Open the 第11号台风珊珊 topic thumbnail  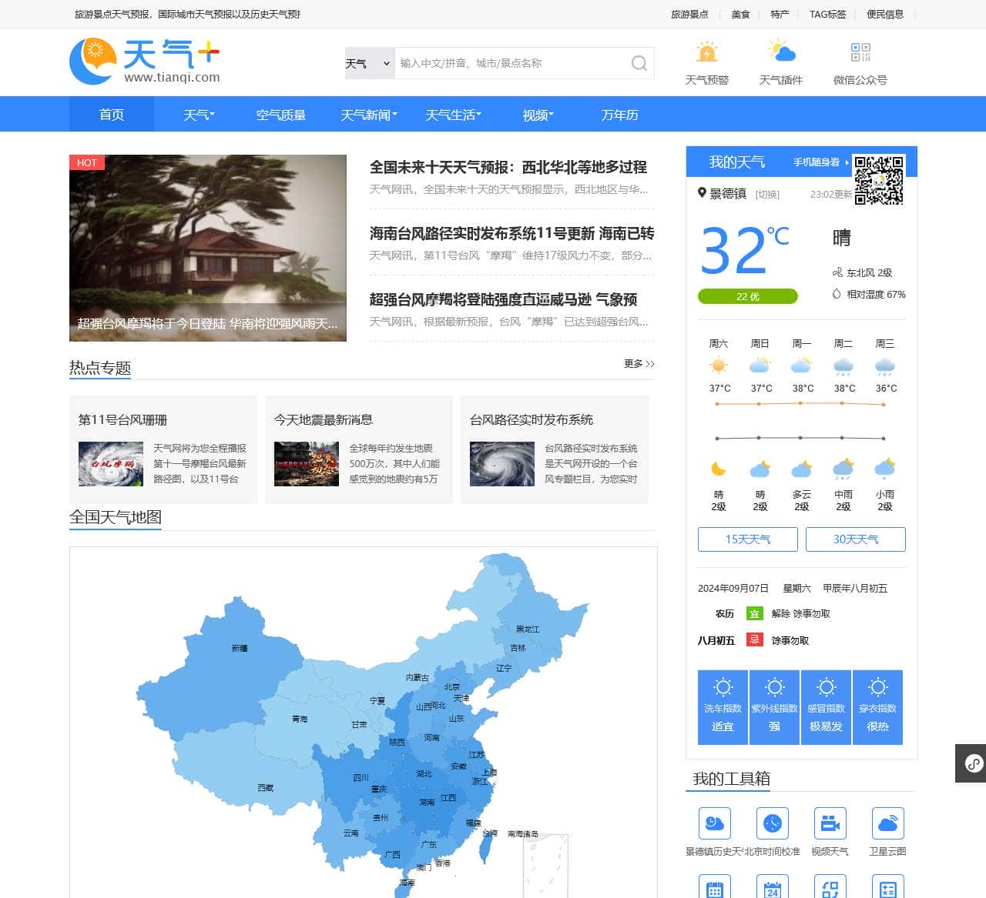(111, 464)
